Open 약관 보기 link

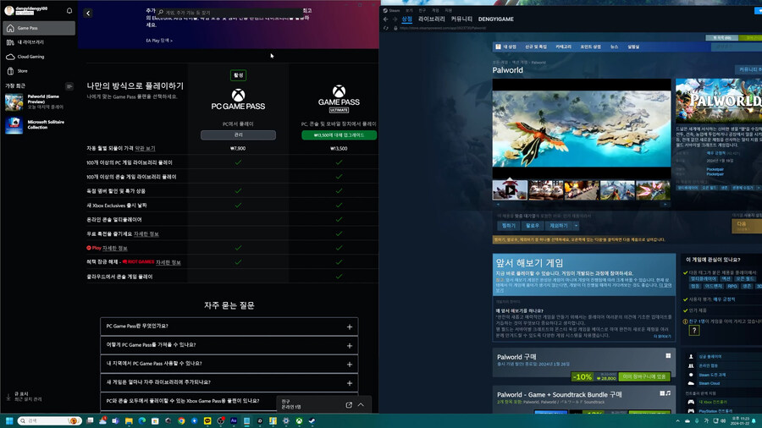tap(145, 149)
